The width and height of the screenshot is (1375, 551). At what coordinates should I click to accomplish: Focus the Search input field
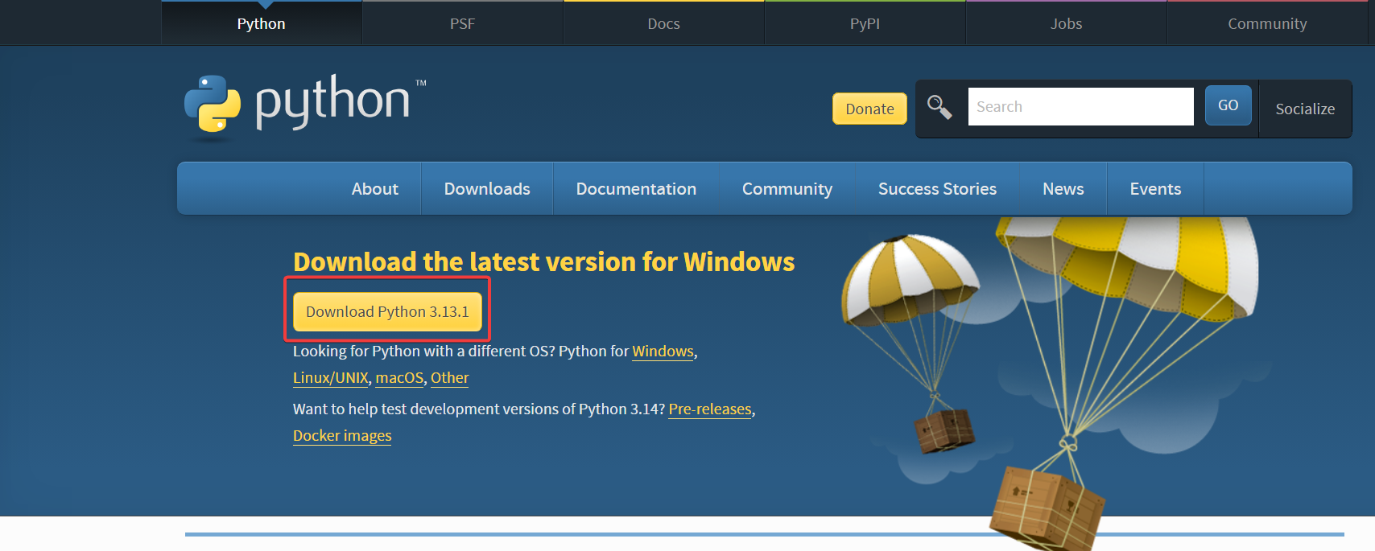click(1080, 106)
